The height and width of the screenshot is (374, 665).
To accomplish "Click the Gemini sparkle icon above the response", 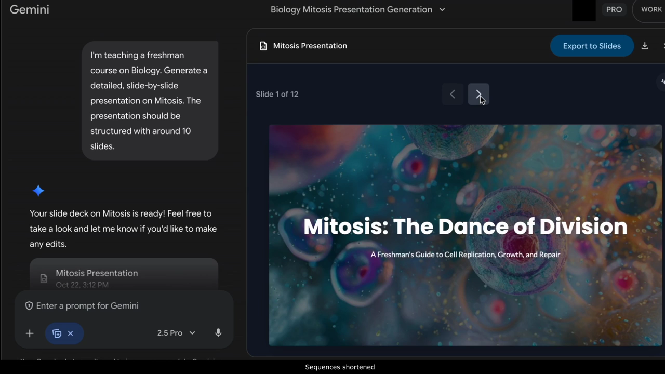I will pos(38,191).
